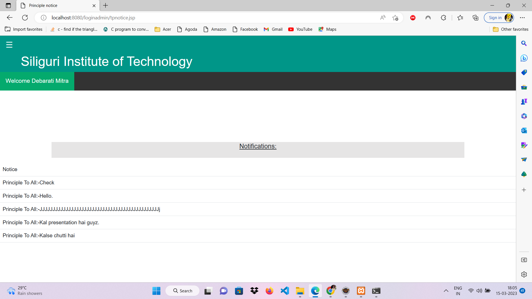The height and width of the screenshot is (299, 532).
Task: Open the YouTube bookmark
Action: coord(300,29)
